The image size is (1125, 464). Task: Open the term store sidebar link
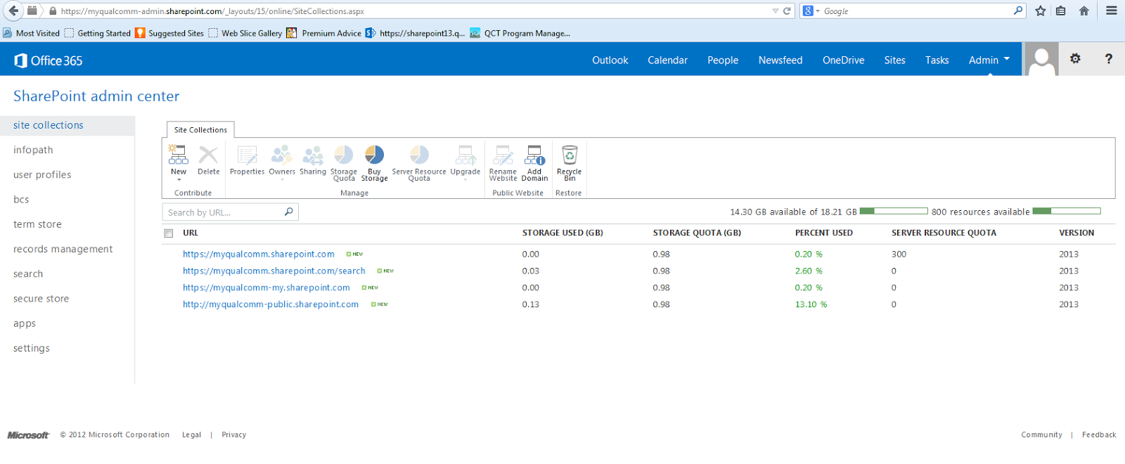click(x=37, y=224)
